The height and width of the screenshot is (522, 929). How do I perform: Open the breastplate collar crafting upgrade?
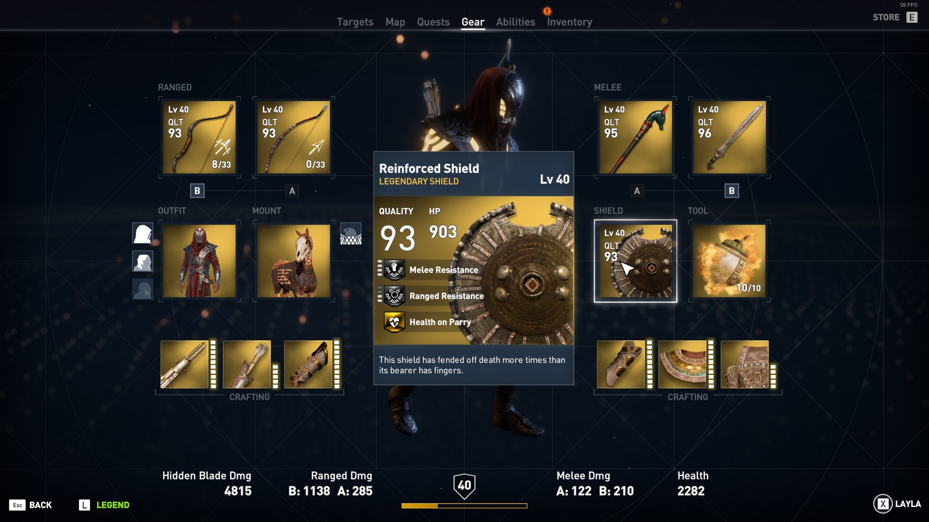(683, 364)
